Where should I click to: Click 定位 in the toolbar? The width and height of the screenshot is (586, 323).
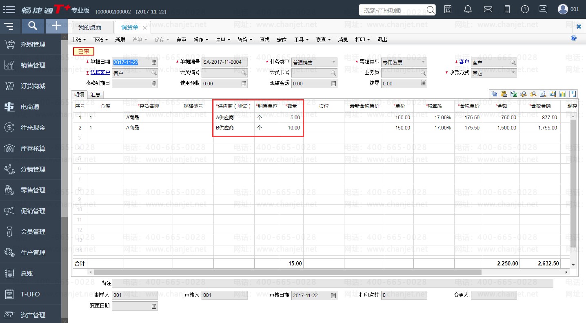(282, 40)
